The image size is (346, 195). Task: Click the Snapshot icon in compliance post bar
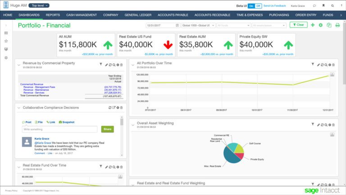(x=66, y=122)
